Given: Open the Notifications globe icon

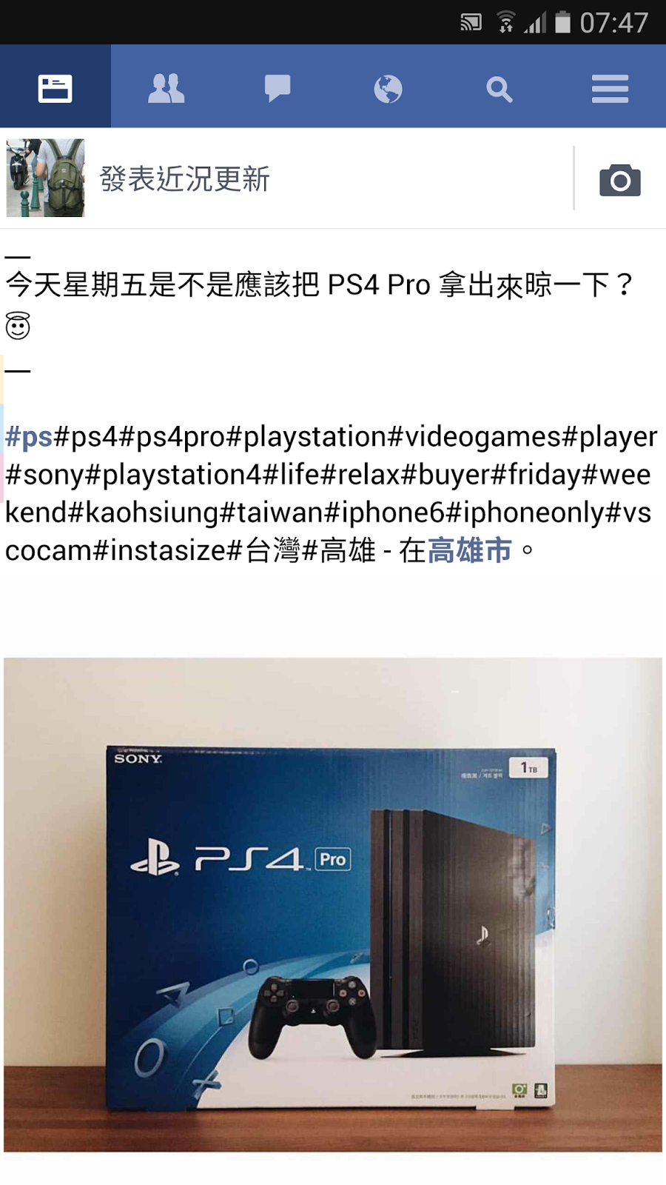Looking at the screenshot, I should pos(388,89).
